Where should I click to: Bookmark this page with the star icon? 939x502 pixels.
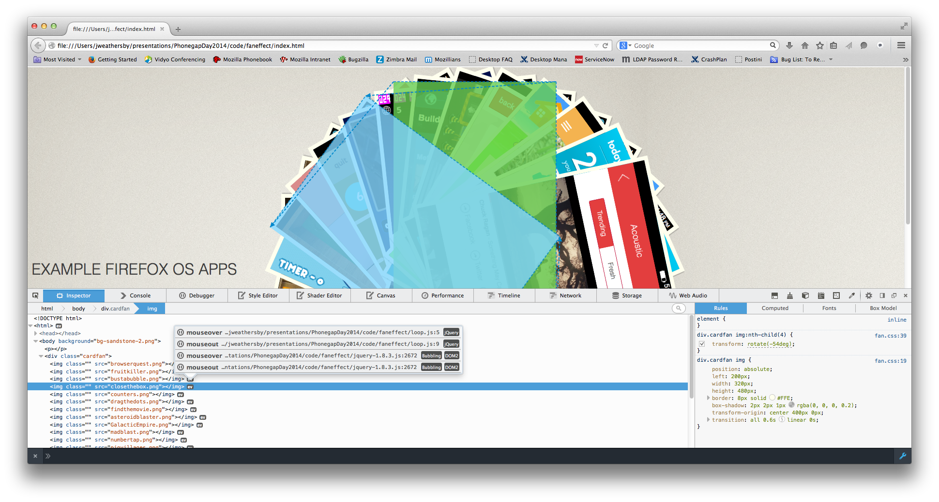click(x=820, y=45)
